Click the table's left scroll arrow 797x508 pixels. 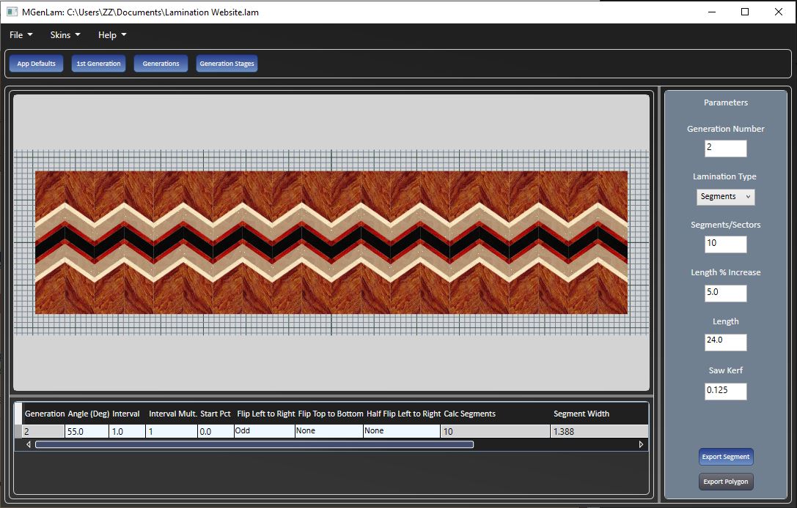click(29, 444)
